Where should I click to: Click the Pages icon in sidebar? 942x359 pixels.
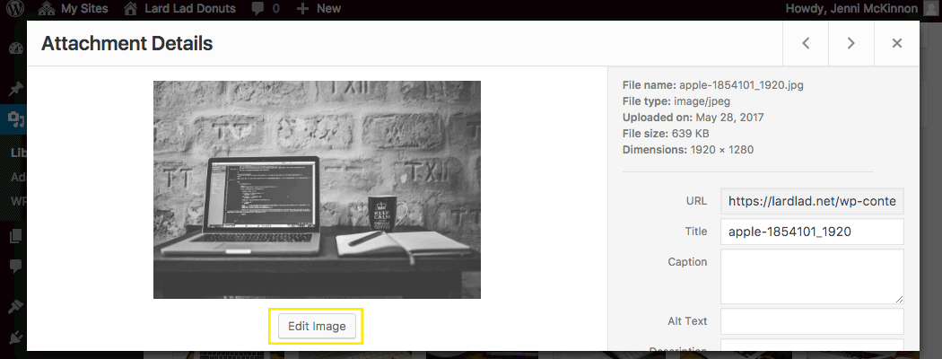point(16,236)
